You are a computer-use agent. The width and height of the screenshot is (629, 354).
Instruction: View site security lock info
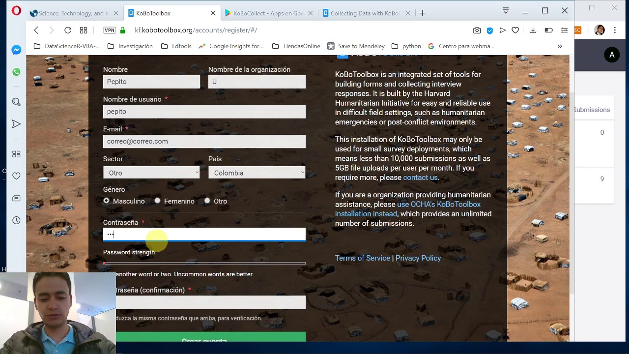click(122, 30)
